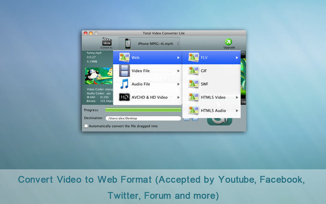Image resolution: width=326 pixels, height=204 pixels.
Task: Click the HD badge icon
Action: click(x=124, y=97)
